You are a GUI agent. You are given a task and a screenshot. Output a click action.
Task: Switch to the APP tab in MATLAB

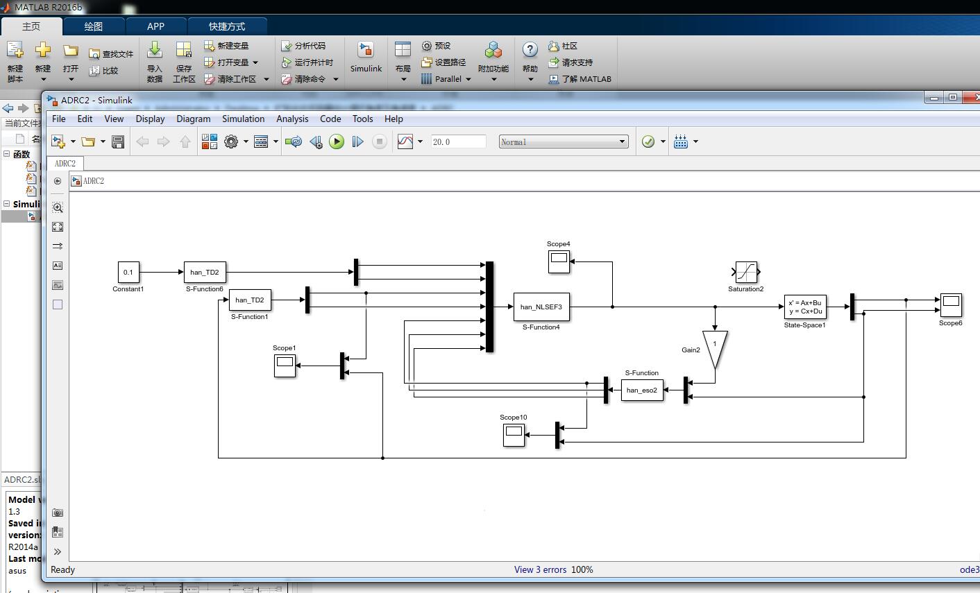155,26
